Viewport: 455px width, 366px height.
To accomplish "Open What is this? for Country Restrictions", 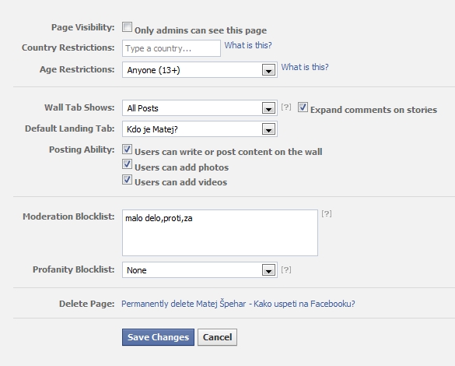I will point(248,45).
